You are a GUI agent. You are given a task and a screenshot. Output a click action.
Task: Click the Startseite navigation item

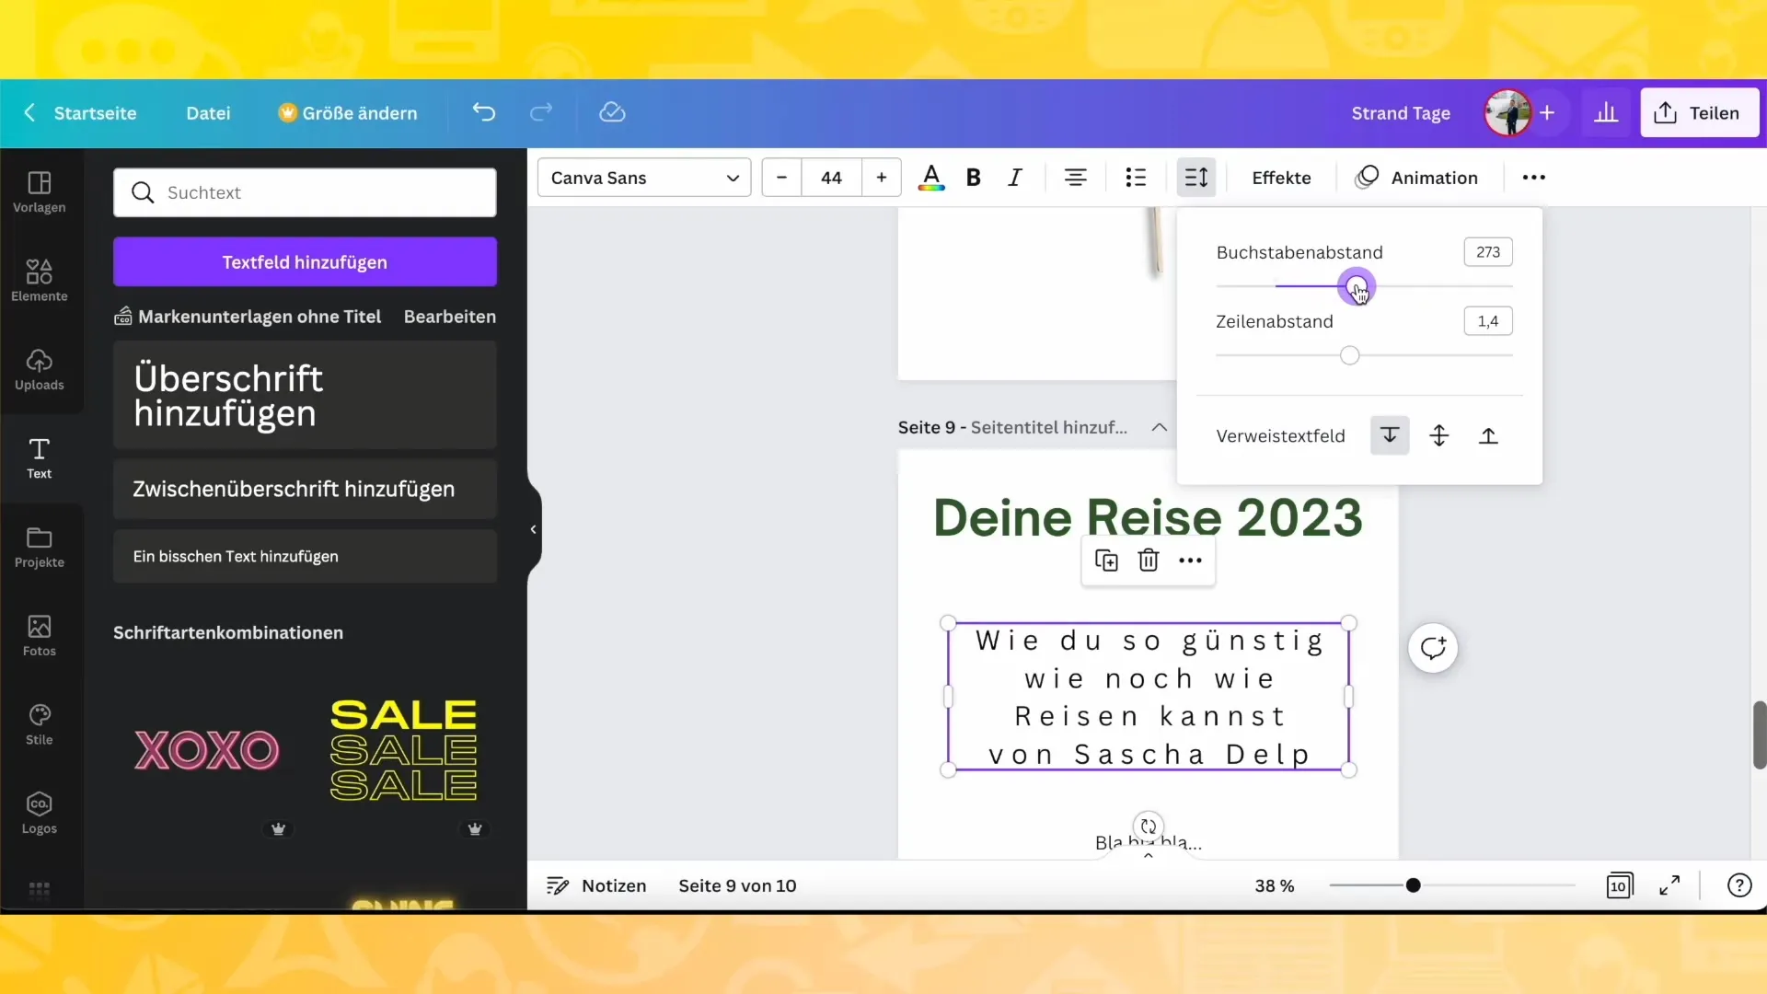click(x=95, y=113)
